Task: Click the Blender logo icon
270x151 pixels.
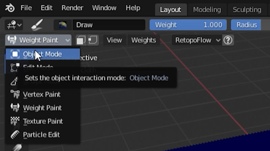Action: point(10,8)
